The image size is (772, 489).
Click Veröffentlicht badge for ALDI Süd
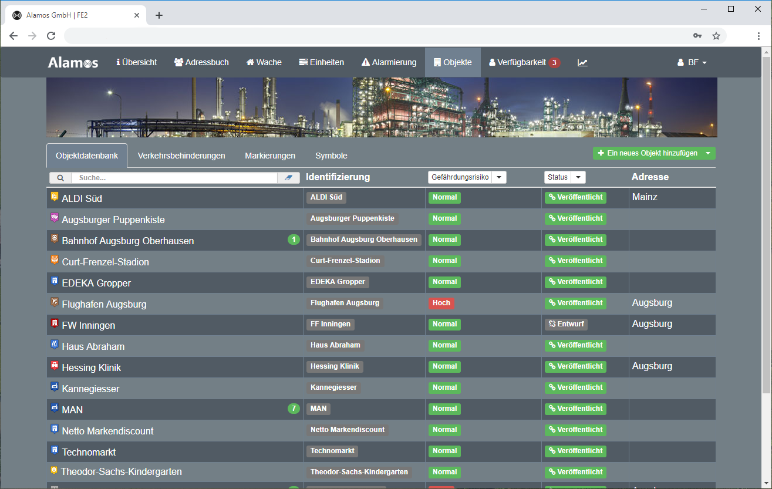pyautogui.click(x=575, y=197)
